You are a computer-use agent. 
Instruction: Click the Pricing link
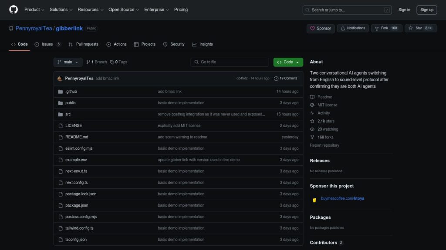point(181,10)
